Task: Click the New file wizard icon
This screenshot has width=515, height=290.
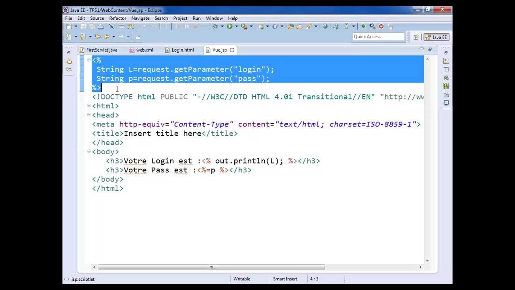Action: (x=69, y=27)
